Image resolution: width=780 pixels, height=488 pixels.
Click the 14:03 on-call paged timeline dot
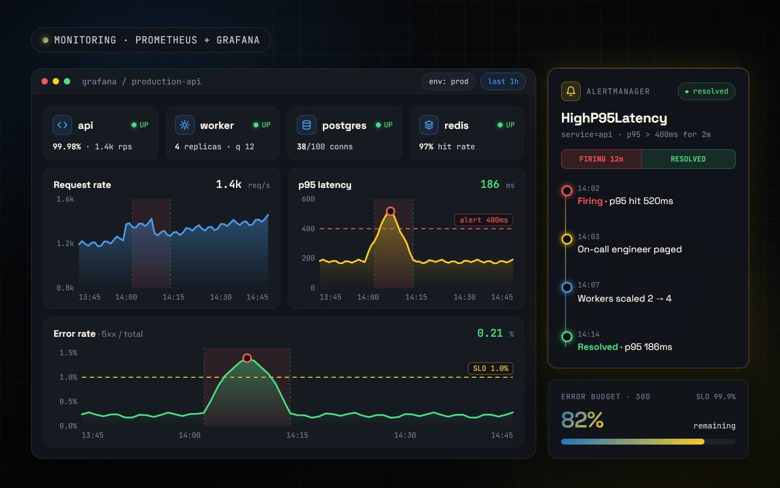coord(566,239)
